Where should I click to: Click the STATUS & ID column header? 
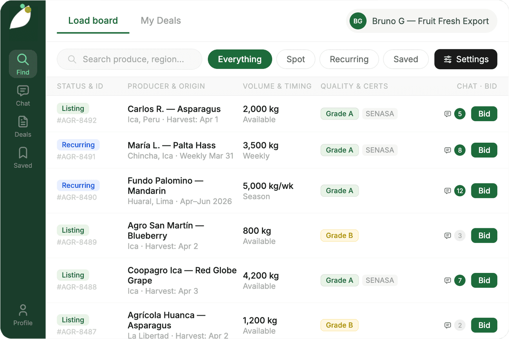[80, 86]
